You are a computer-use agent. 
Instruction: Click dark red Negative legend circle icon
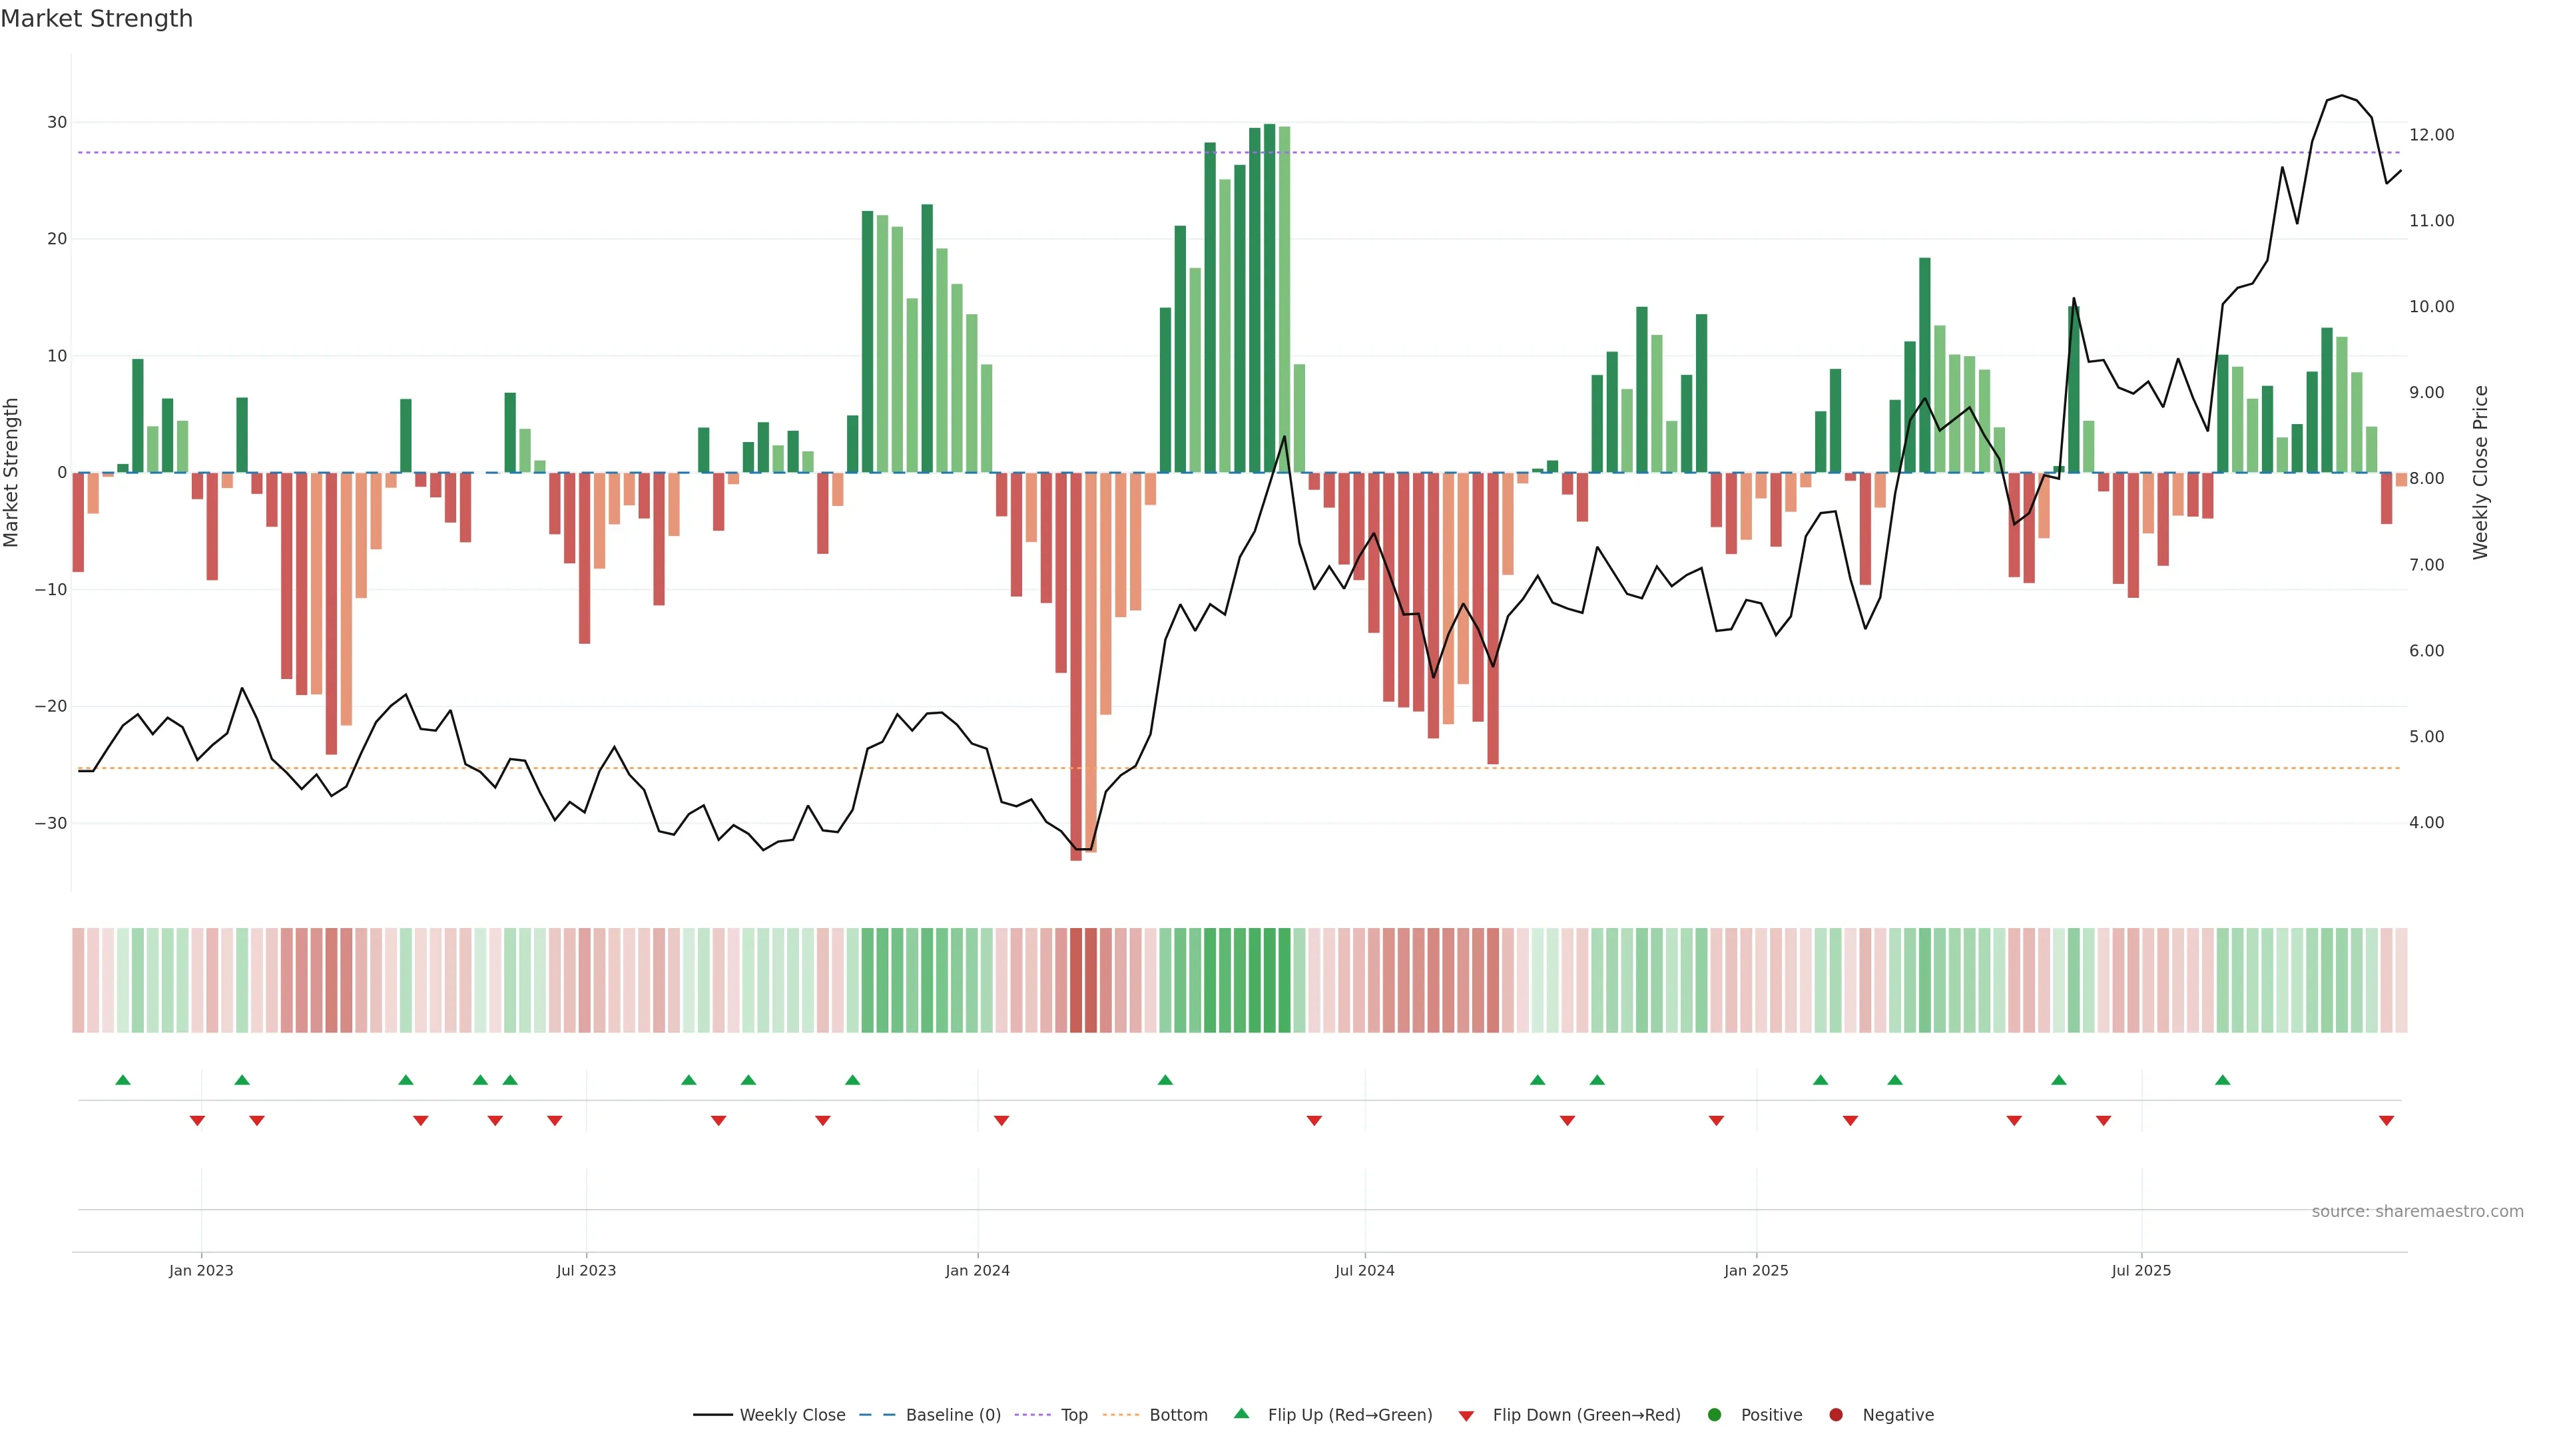pyautogui.click(x=1835, y=1415)
